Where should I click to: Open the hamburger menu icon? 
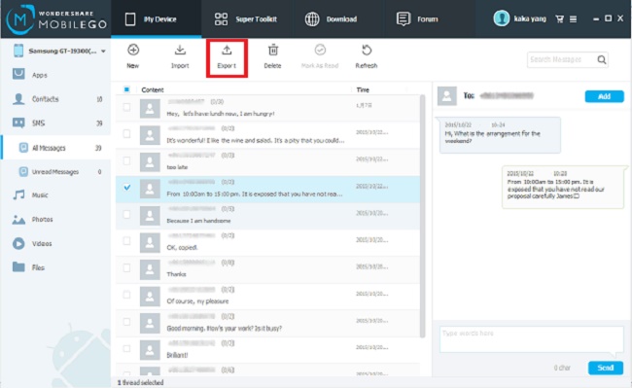click(x=573, y=18)
